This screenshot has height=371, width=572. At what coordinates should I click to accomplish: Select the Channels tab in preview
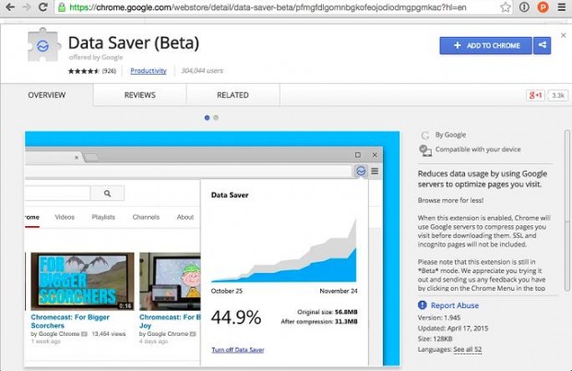click(146, 217)
